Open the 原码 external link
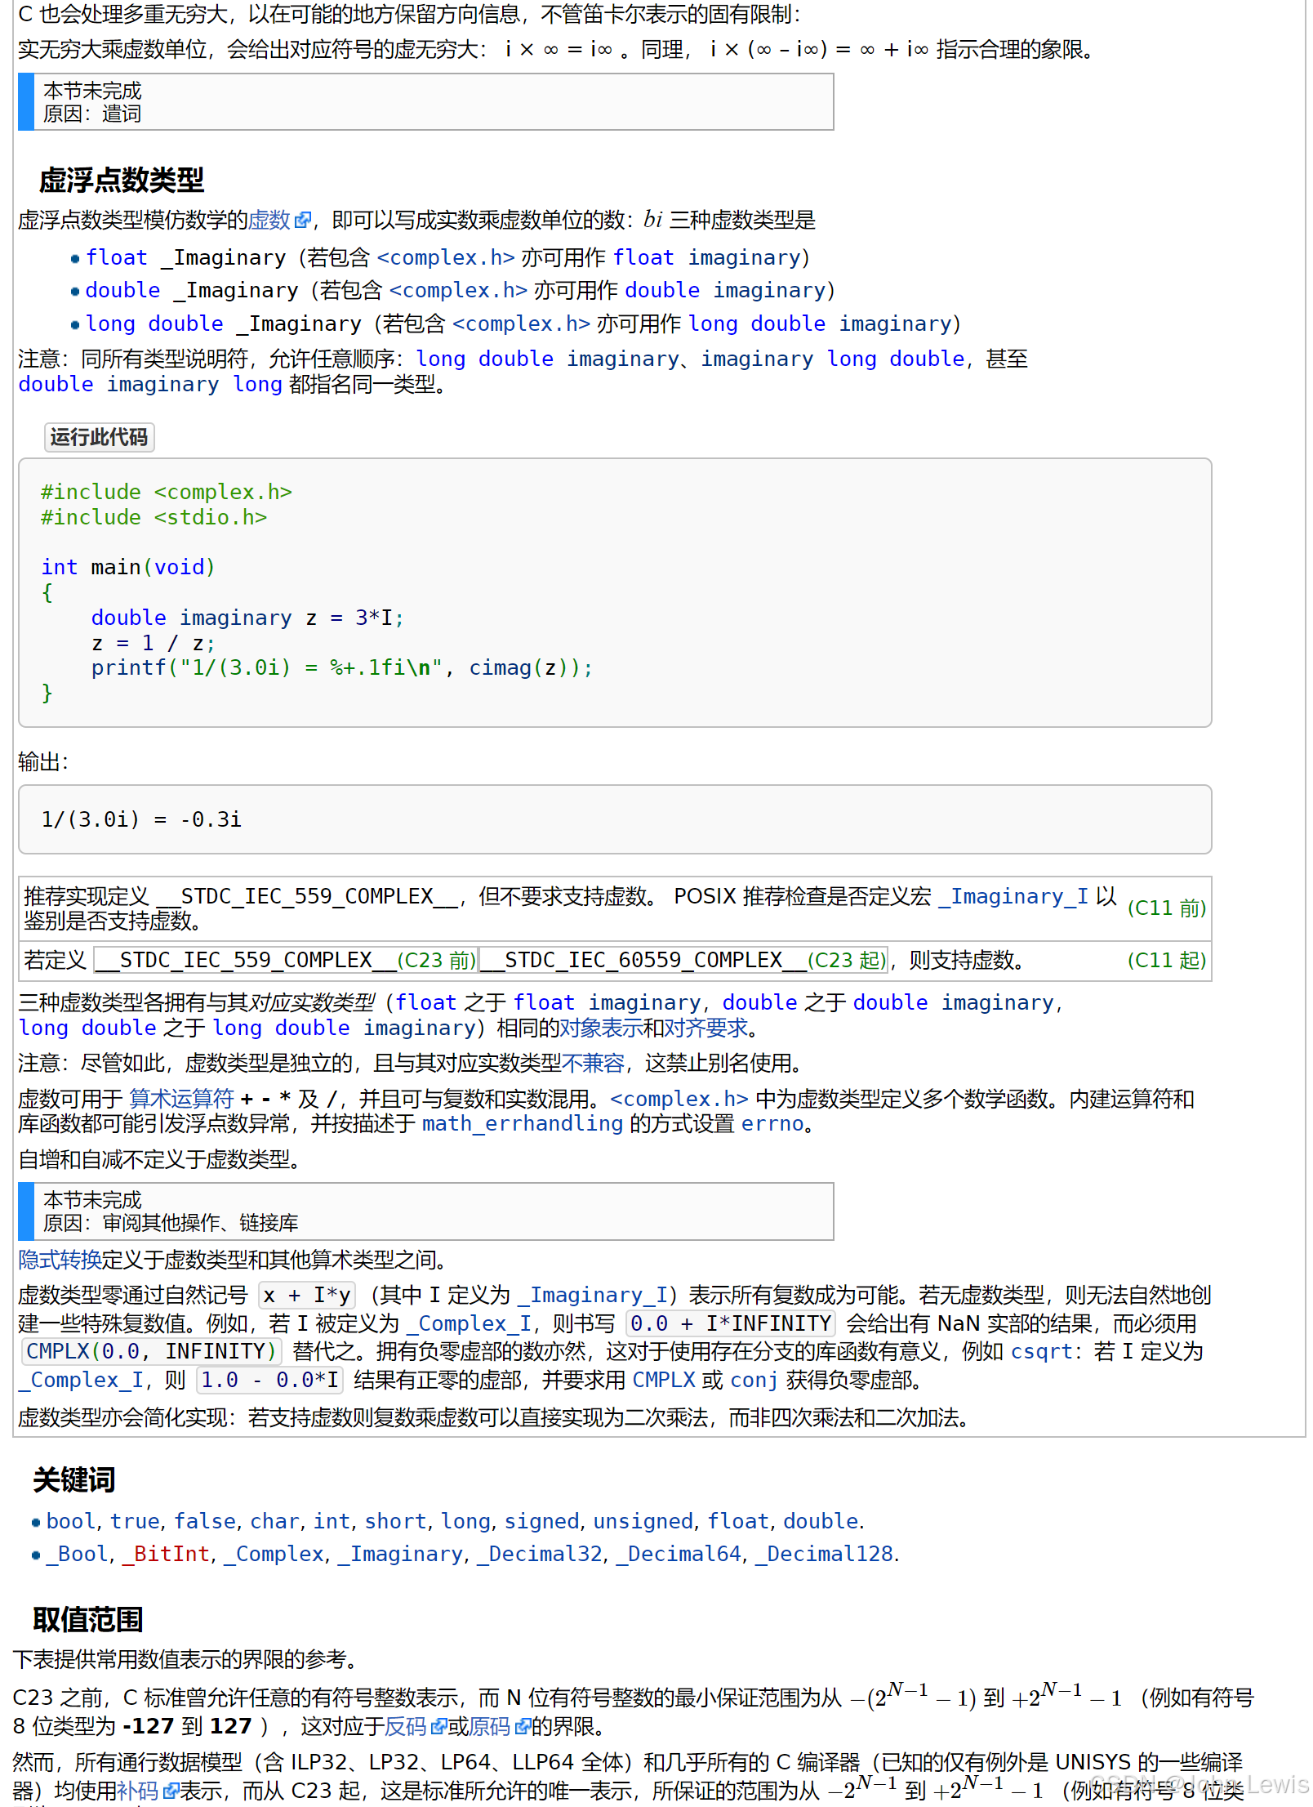Screen dimensions: 1313x1807 tap(489, 1726)
